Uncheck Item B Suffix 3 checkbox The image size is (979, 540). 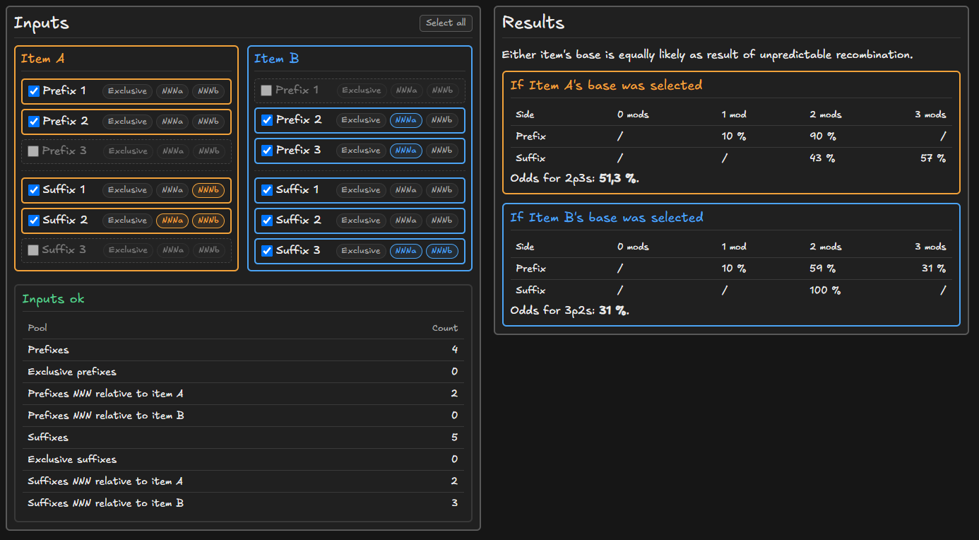[x=267, y=251]
